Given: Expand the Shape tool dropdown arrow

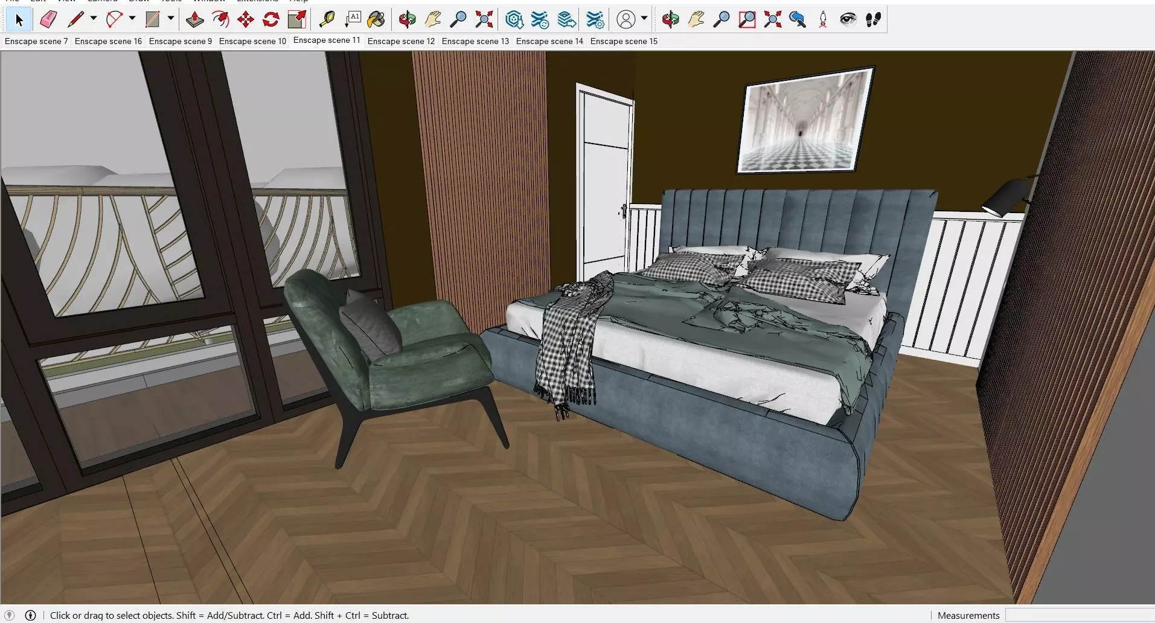Looking at the screenshot, I should pyautogui.click(x=171, y=19).
